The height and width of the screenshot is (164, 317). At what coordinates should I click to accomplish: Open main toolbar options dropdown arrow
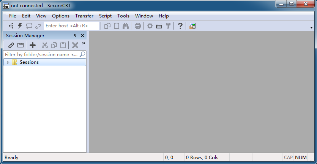click(312, 28)
